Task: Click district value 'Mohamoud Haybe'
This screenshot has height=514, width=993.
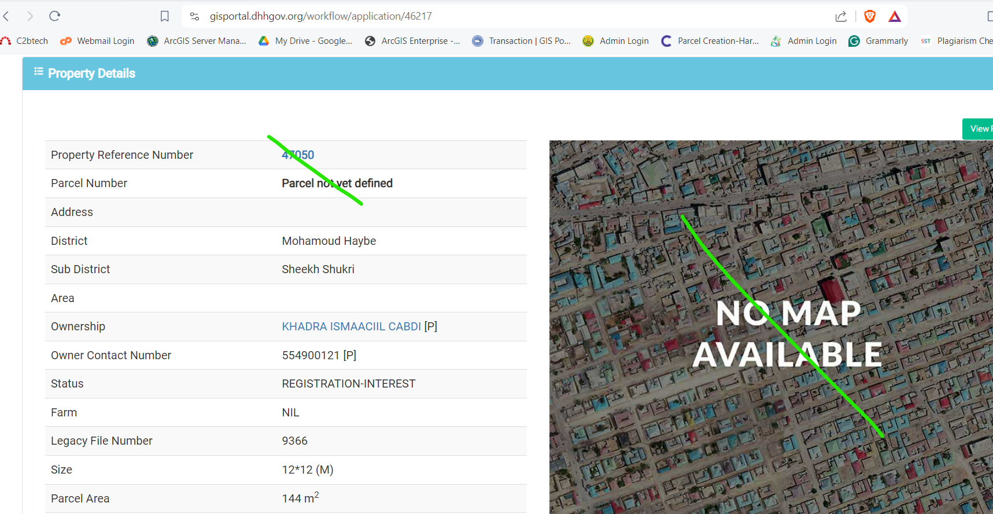Action: tap(329, 241)
